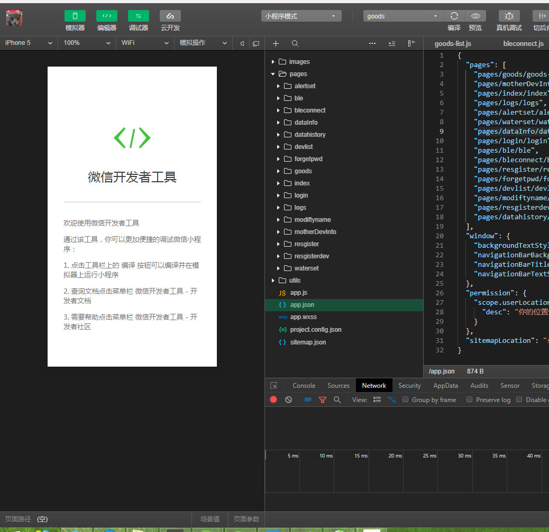
Task: Clear the network log
Action: click(x=288, y=399)
